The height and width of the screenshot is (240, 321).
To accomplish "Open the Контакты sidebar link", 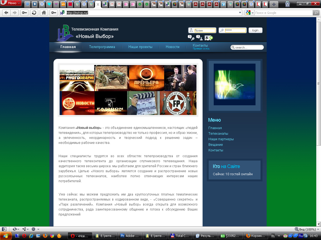I will [216, 150].
